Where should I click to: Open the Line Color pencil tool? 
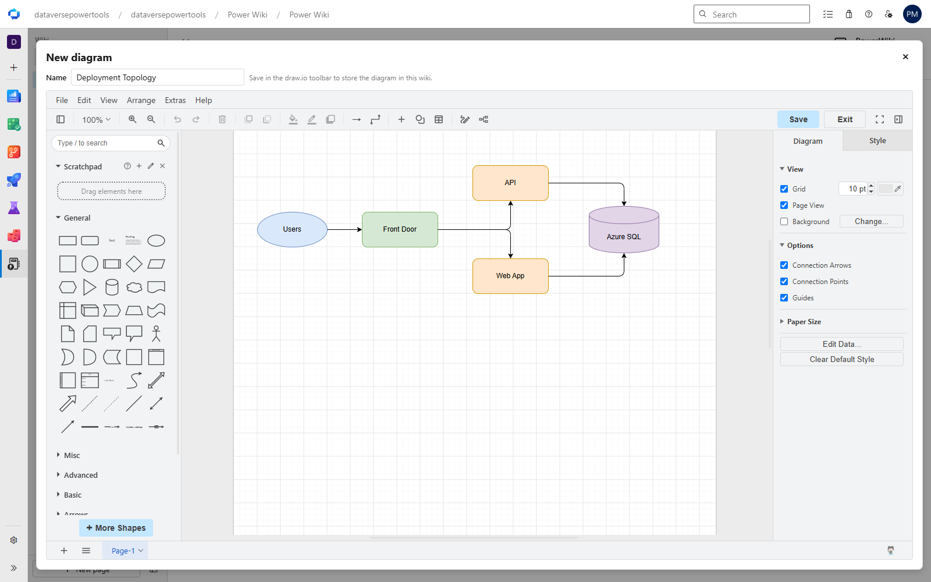tap(312, 119)
